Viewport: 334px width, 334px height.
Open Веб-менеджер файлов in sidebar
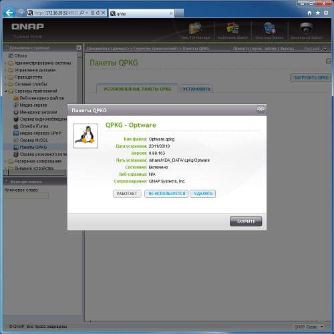(x=42, y=98)
